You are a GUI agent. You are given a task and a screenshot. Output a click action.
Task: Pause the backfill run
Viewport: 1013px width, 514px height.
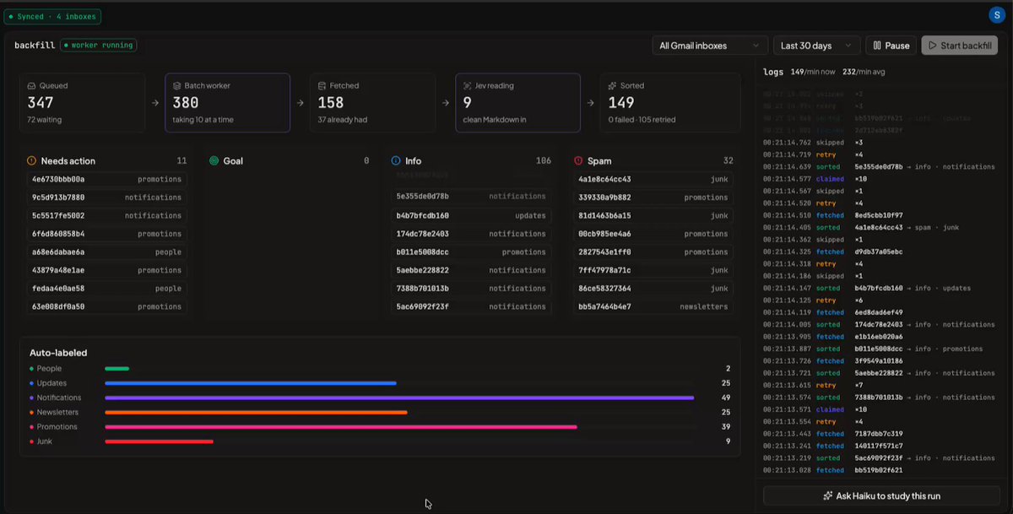(891, 46)
